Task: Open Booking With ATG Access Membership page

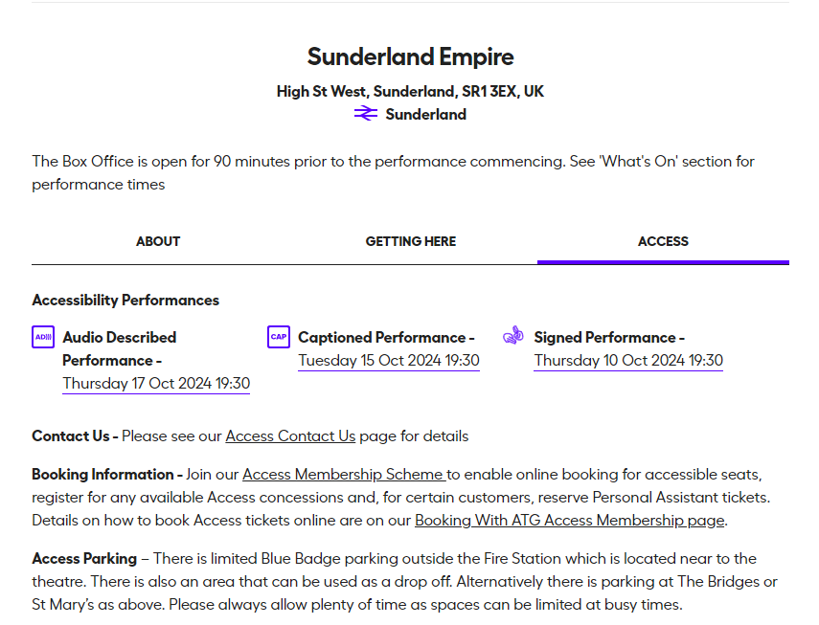Action: click(x=569, y=520)
